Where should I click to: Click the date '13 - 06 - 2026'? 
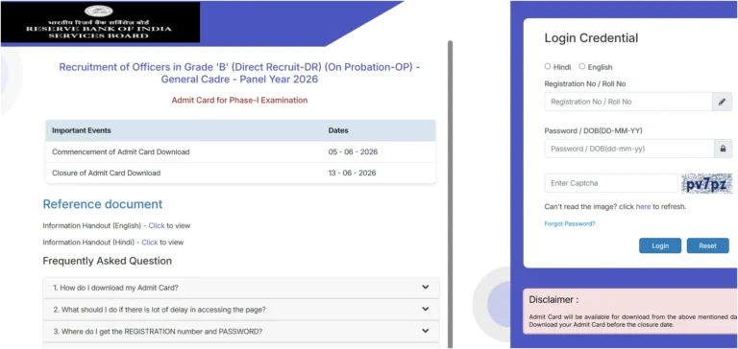click(352, 173)
